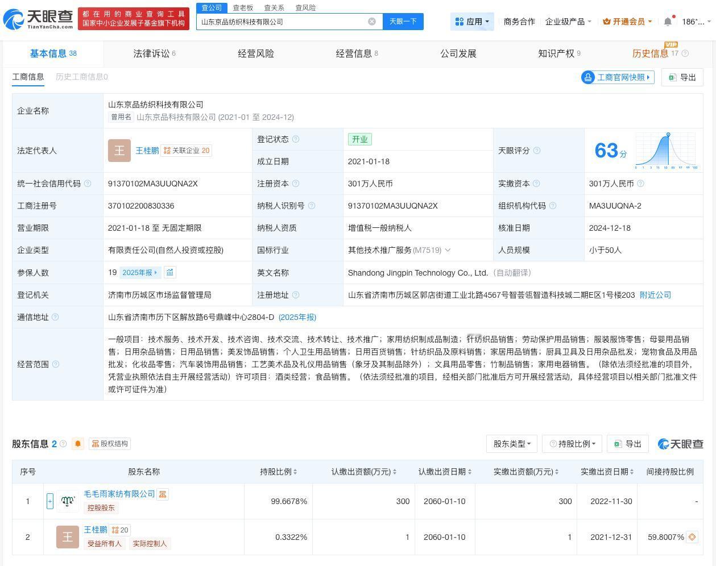Click help icon next to 股东信息 count
Image resolution: width=716 pixels, height=566 pixels.
(63, 444)
